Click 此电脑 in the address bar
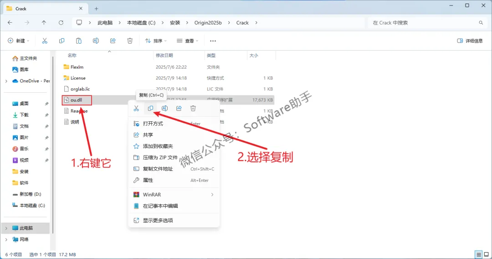 [105, 23]
